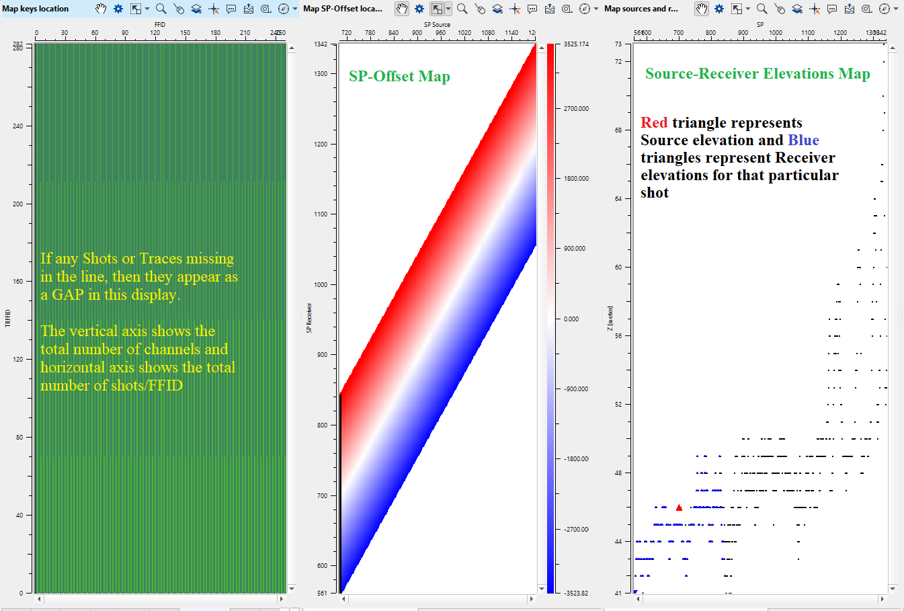Click right arrow of elevations map horizontal scrollbar
Screen dimensions: 904x611
(882, 598)
